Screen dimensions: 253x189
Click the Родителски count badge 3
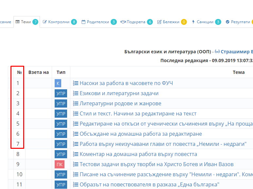114,22
